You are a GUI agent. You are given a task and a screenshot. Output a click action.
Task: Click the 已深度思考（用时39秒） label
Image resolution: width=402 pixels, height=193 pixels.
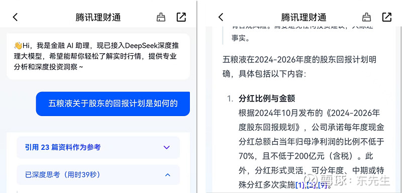click(x=62, y=175)
